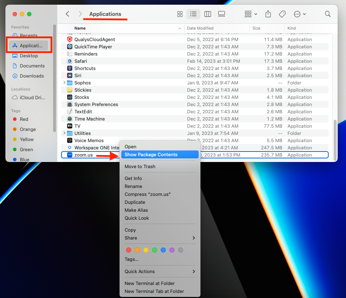
Task: Open the Group By dropdown in toolbar
Action: [251, 14]
